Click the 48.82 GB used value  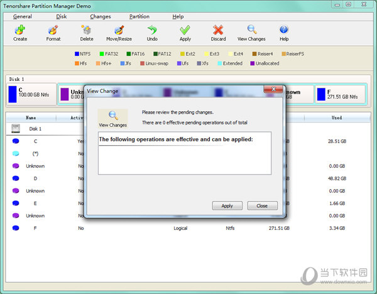337,178
